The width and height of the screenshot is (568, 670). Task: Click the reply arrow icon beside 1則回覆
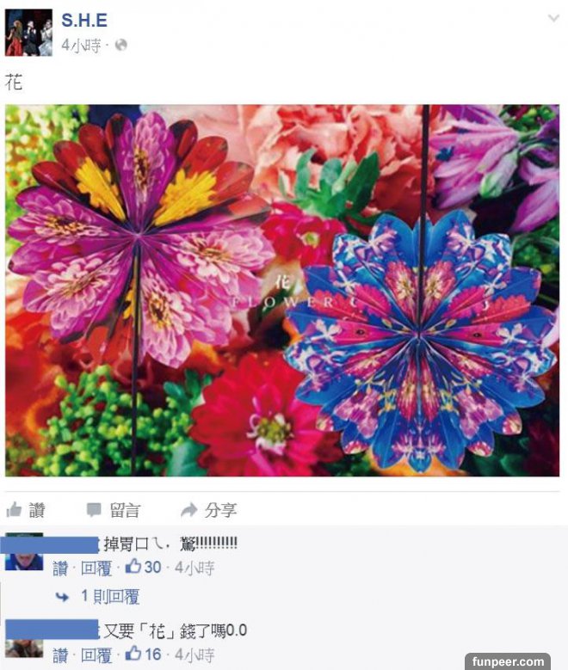[x=63, y=597]
